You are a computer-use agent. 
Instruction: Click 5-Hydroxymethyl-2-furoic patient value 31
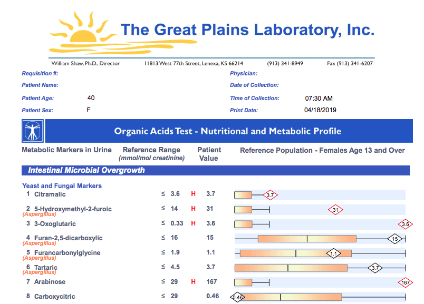coord(209,209)
